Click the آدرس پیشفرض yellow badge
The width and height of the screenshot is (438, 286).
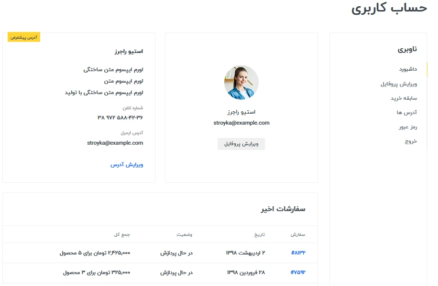coord(24,37)
